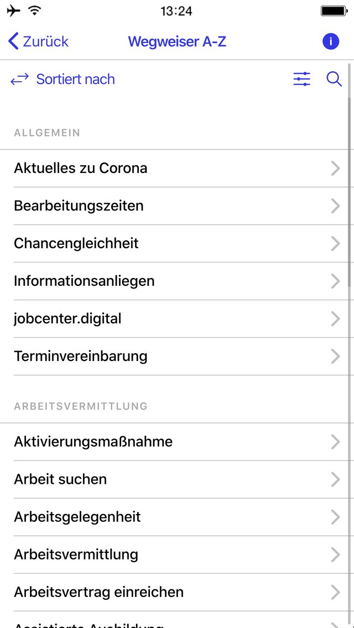Open the filter options icon
The height and width of the screenshot is (628, 354).
pyautogui.click(x=301, y=79)
